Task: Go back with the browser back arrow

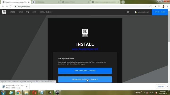Action: point(3,6)
